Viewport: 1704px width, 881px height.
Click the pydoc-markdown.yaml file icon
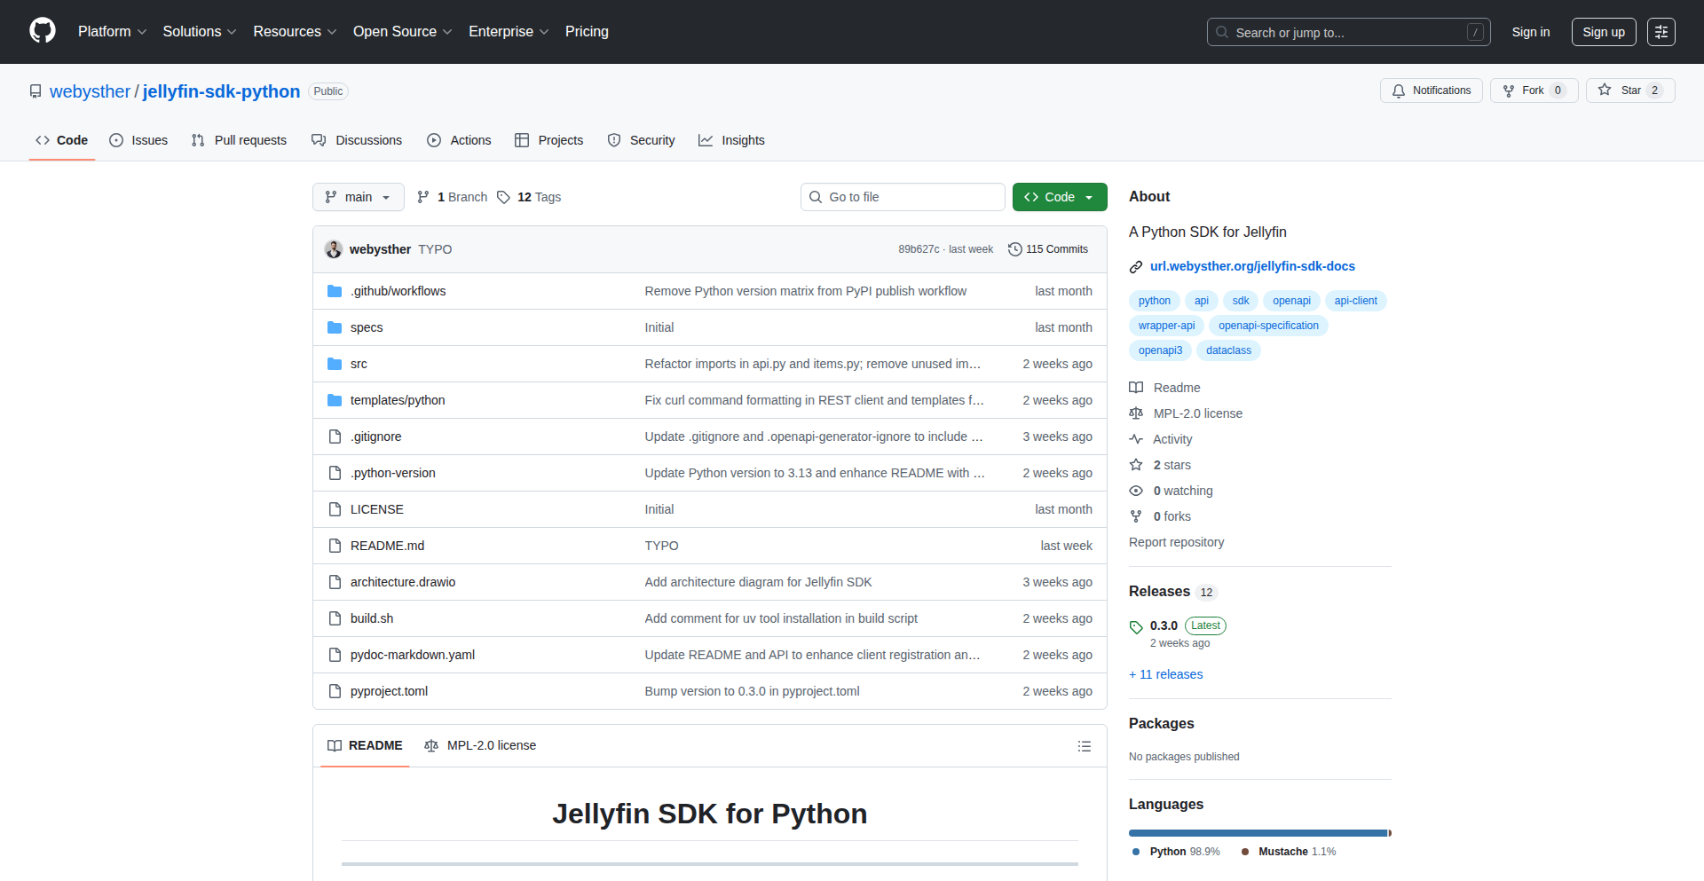335,655
